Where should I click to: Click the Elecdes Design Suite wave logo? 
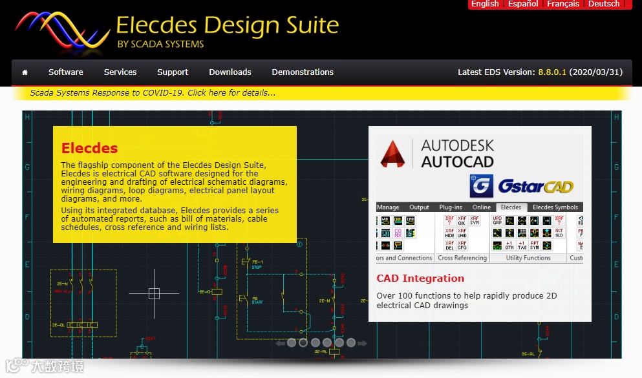click(x=62, y=30)
